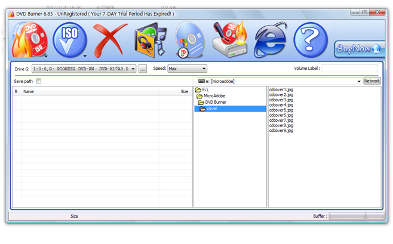Viewport: 393px width, 244px height.
Task: Select DVD Burner folder in tree
Action: 212,102
